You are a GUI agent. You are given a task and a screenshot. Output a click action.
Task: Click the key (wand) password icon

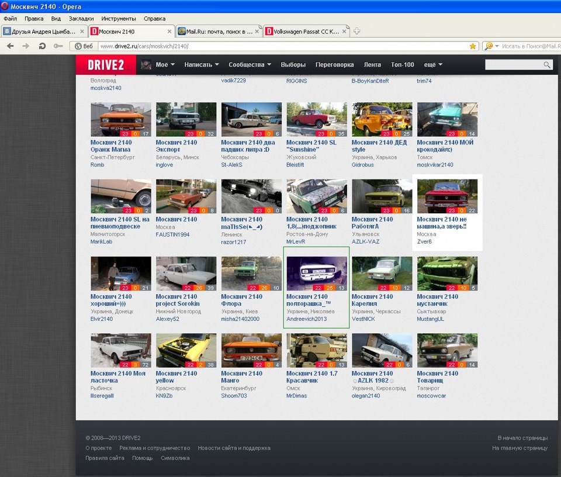click(58, 46)
